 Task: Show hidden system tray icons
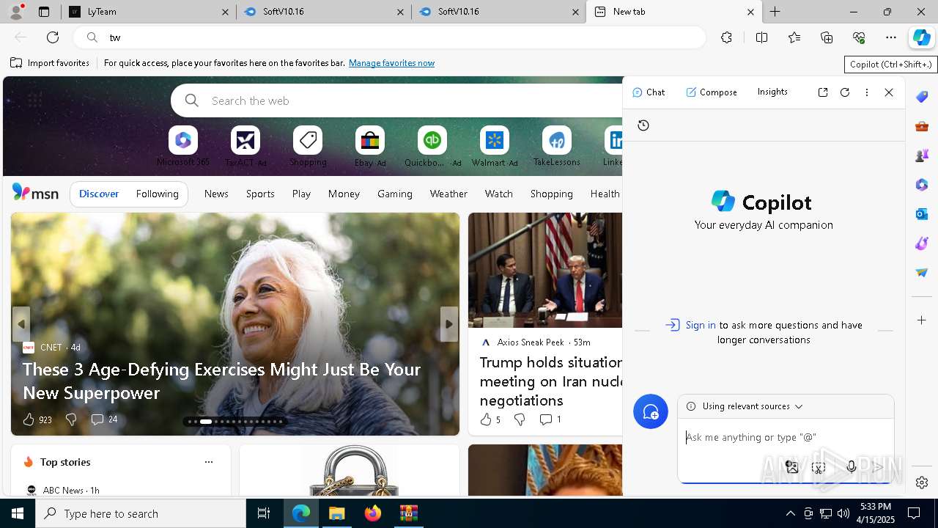(790, 513)
